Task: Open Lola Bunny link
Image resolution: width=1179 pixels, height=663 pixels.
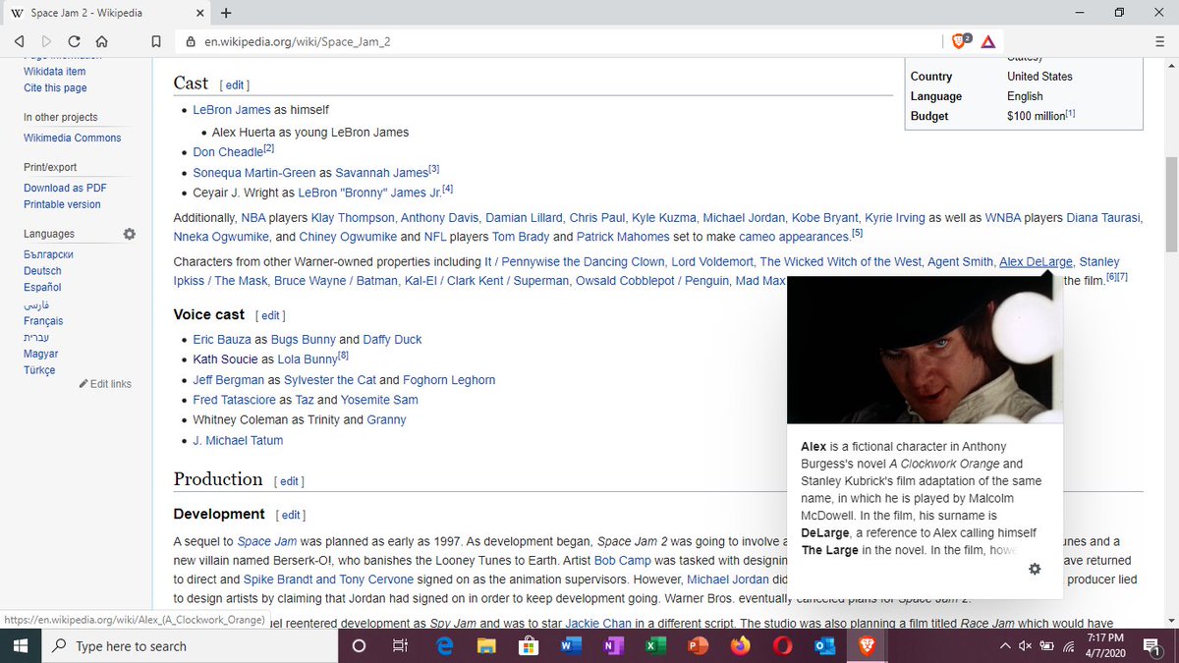Action: click(308, 359)
